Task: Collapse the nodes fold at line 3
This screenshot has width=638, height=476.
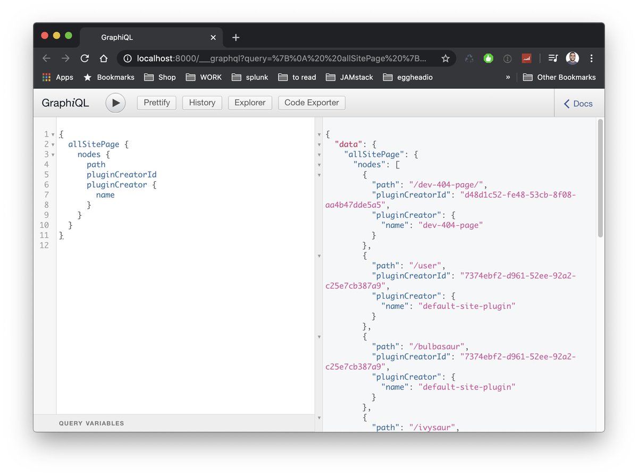Action: [53, 155]
